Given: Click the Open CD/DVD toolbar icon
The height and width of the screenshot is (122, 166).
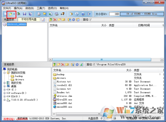Looking at the screenshot, I should (x=19, y=14).
